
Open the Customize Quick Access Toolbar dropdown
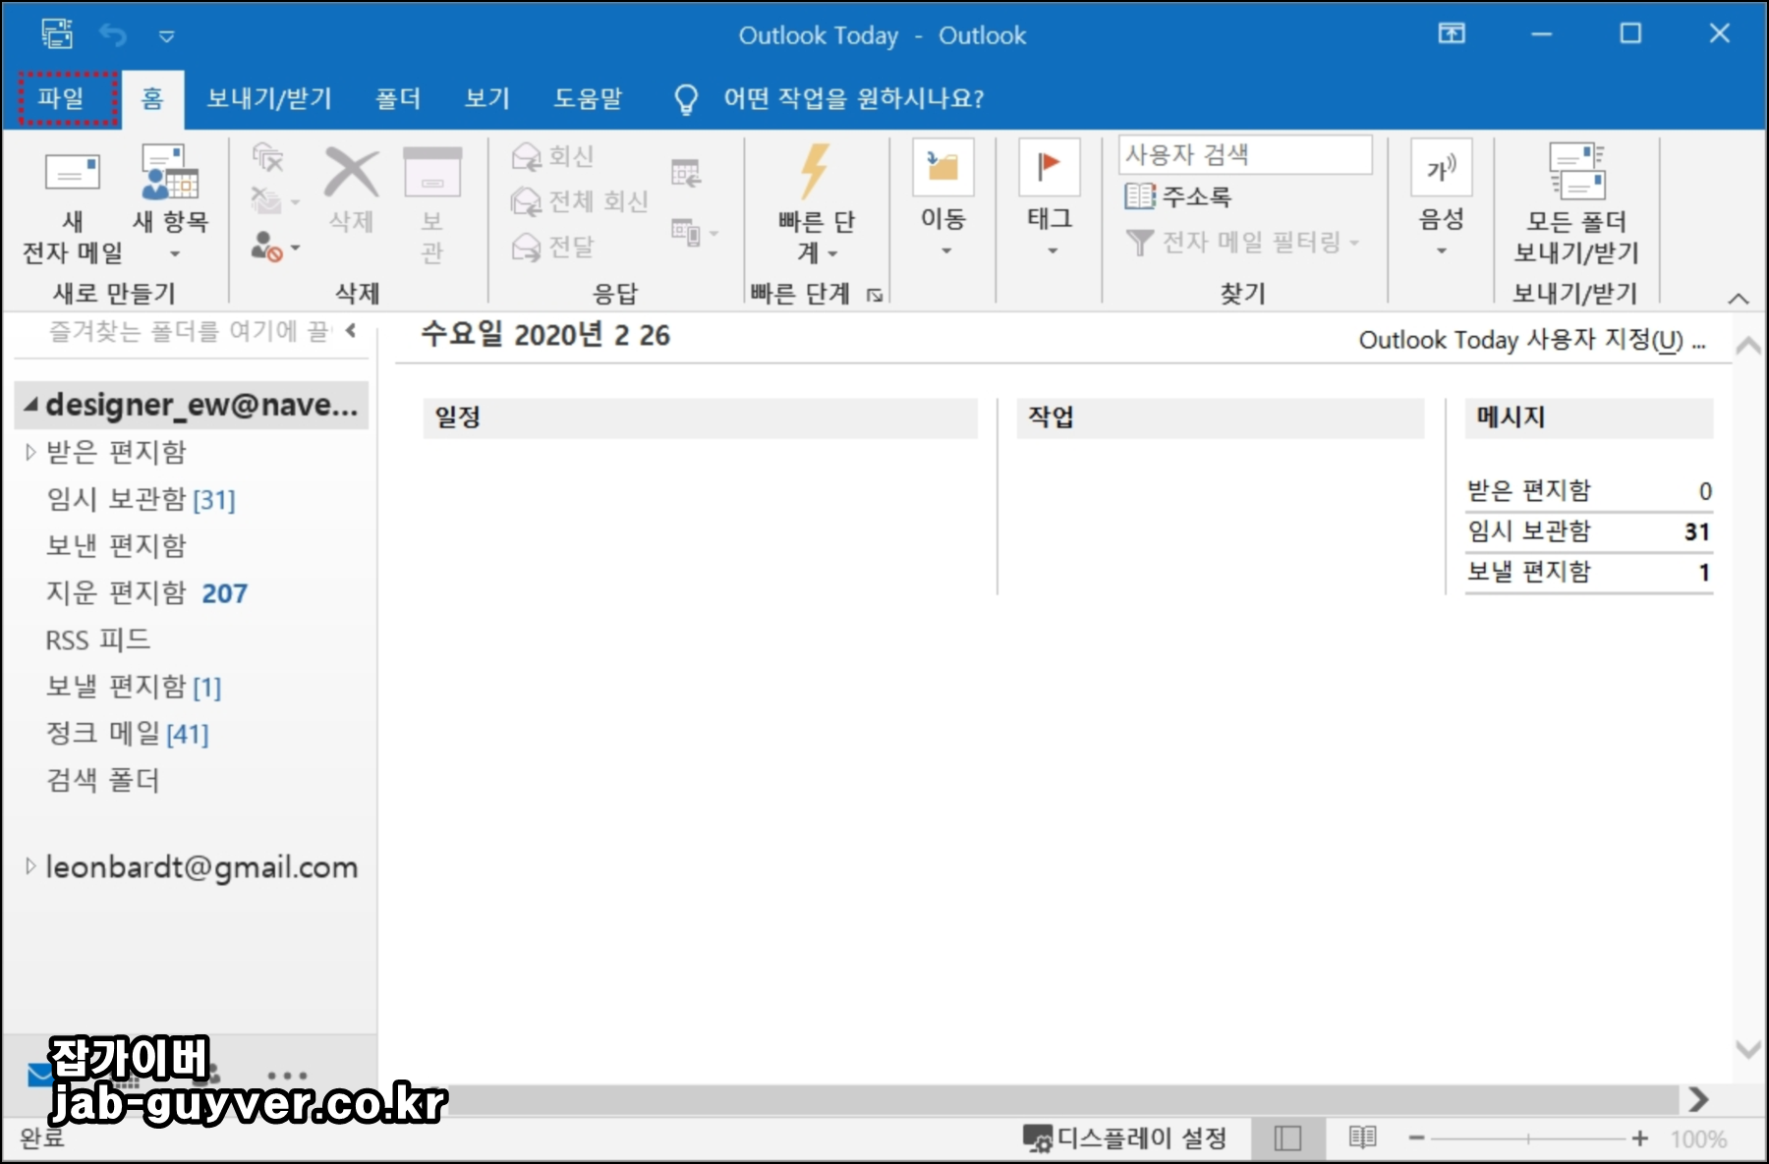pos(167,36)
